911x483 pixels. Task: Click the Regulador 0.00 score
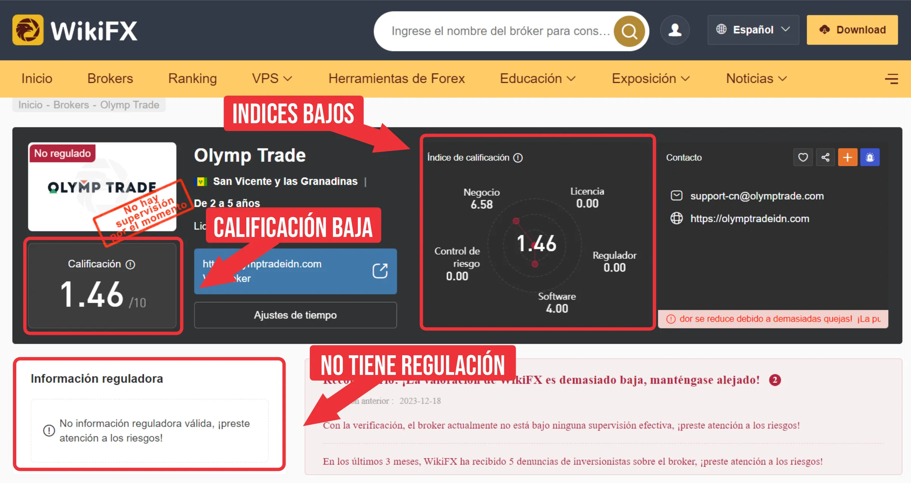coord(614,262)
